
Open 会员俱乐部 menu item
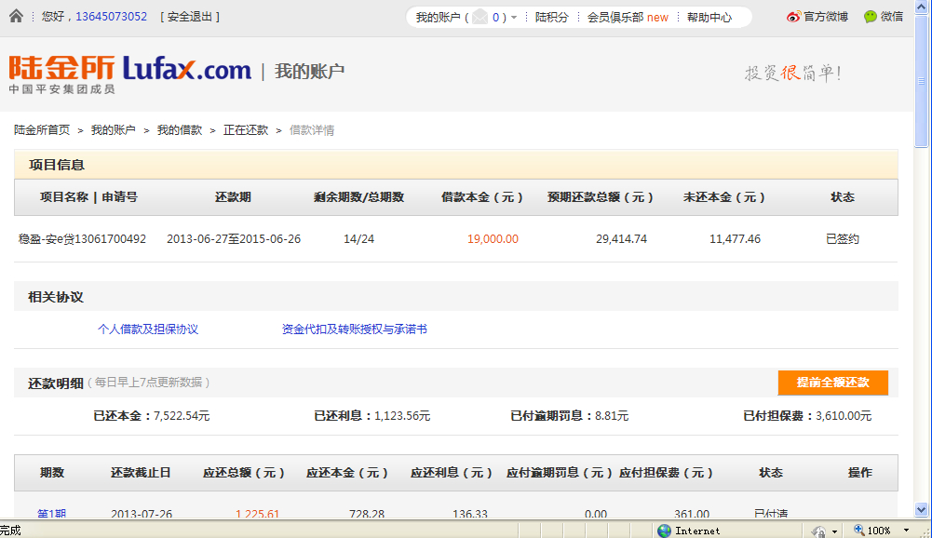click(615, 17)
